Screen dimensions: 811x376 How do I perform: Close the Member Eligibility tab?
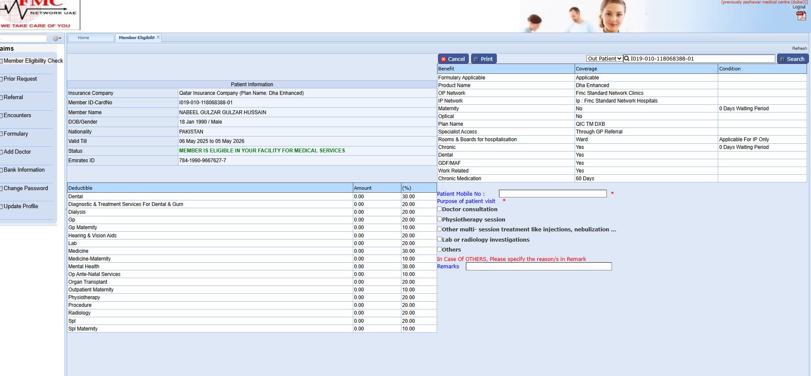pyautogui.click(x=158, y=37)
